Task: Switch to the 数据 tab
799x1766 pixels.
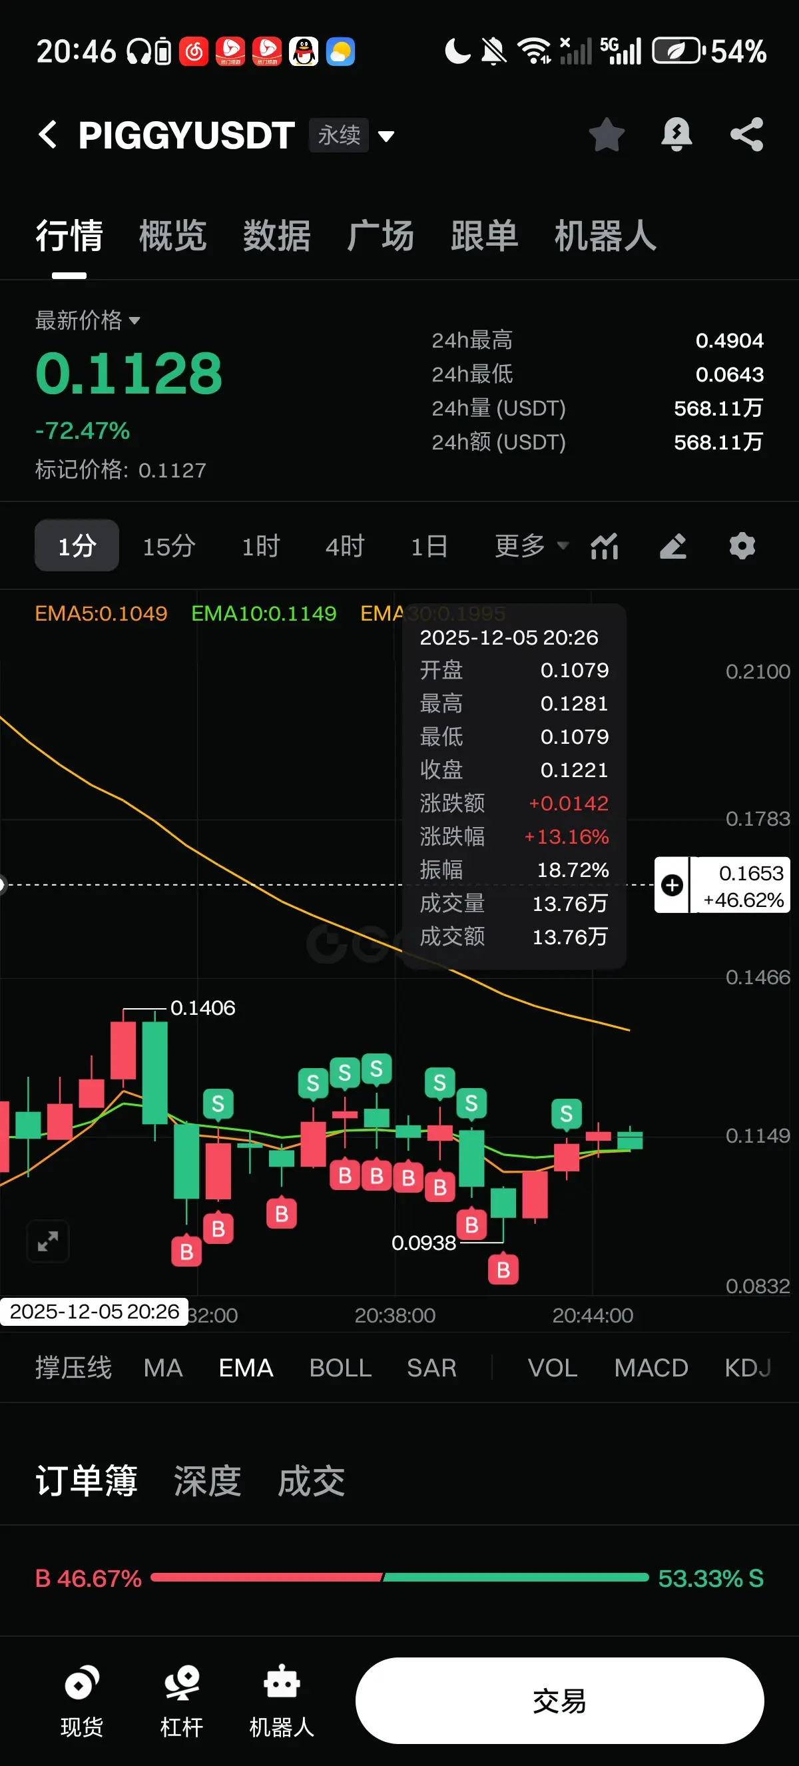Action: (277, 236)
